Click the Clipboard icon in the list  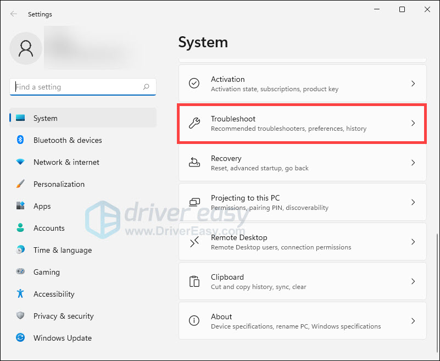tap(194, 281)
